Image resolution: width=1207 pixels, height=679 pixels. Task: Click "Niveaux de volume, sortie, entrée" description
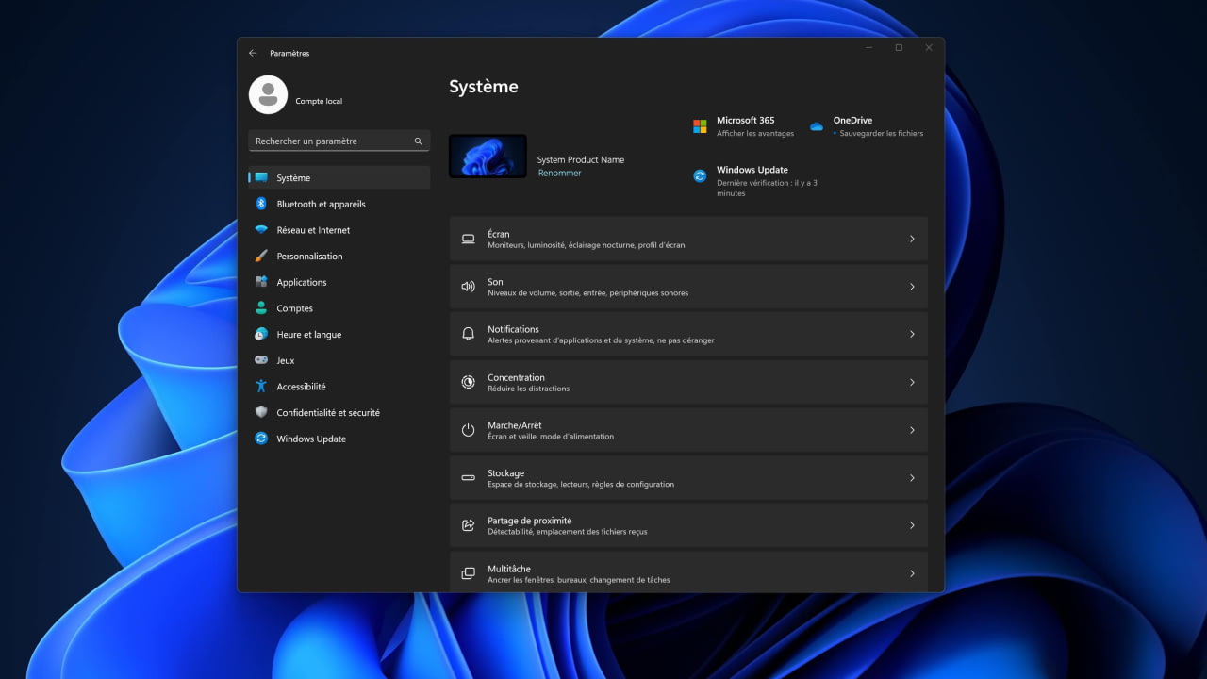click(588, 293)
